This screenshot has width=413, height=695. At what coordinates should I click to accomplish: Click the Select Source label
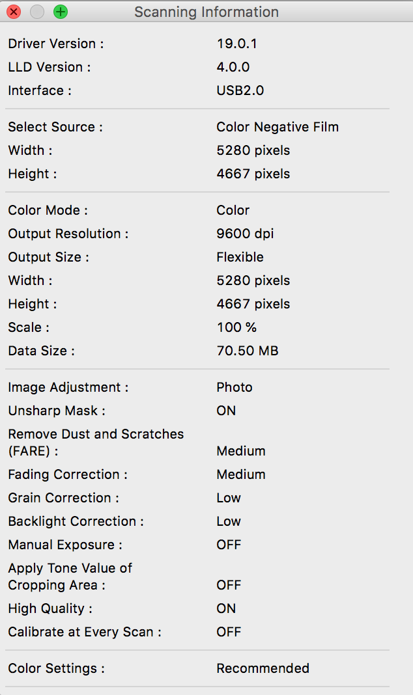pos(55,127)
